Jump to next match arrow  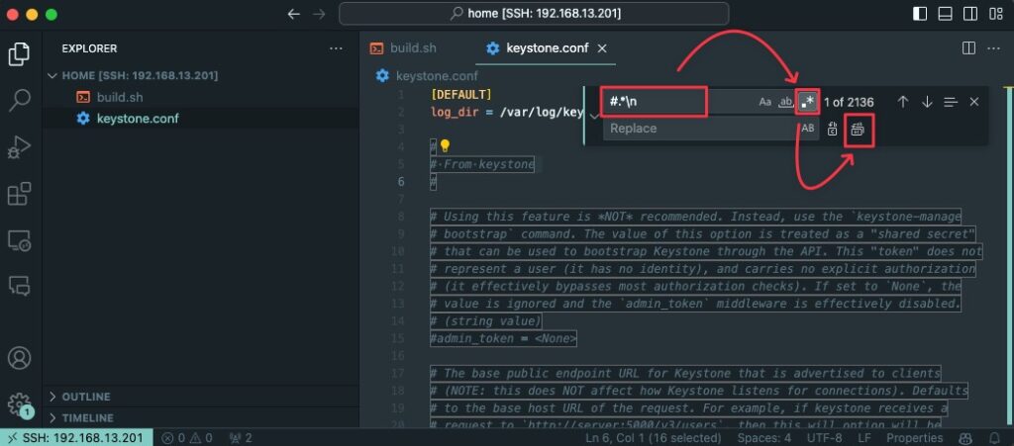[x=927, y=102]
